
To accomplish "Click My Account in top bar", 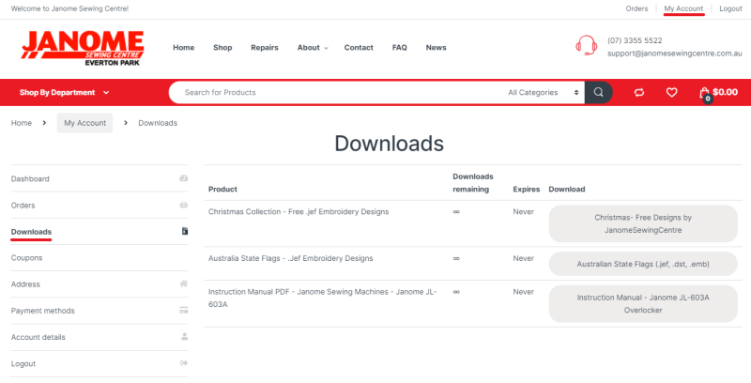I will pos(683,8).
